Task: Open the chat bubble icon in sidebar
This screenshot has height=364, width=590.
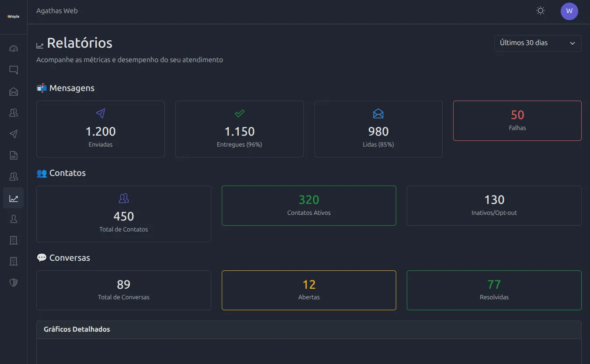Action: pyautogui.click(x=14, y=70)
